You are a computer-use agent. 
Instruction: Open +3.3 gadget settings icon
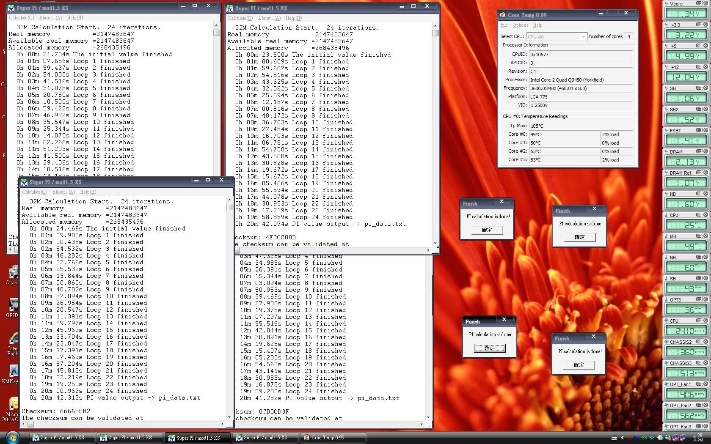click(x=699, y=25)
